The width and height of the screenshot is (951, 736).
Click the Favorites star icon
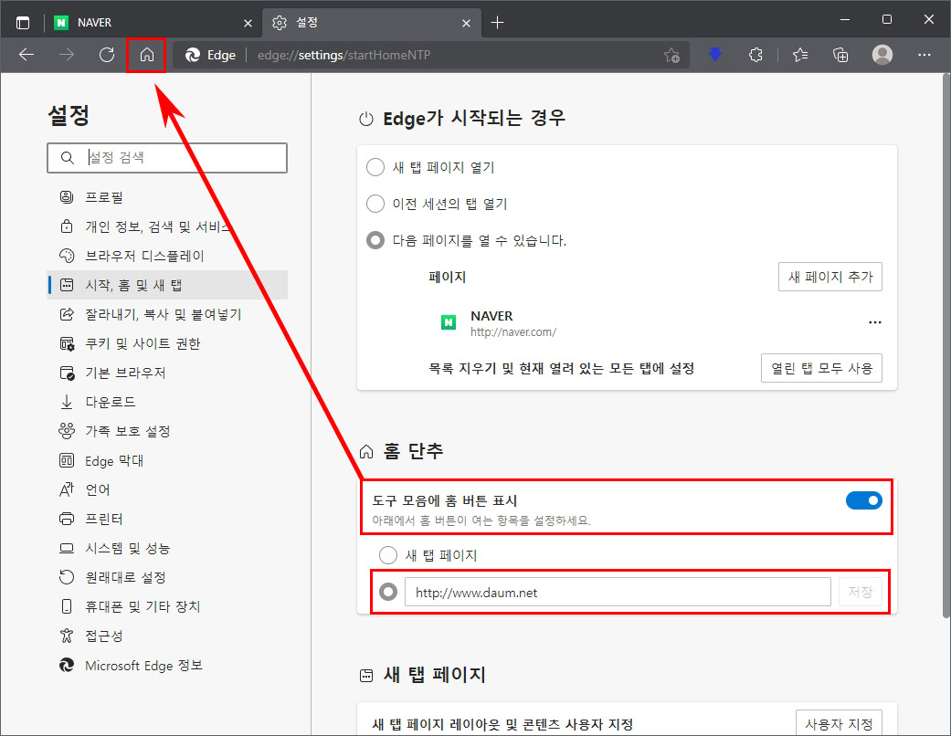(799, 55)
